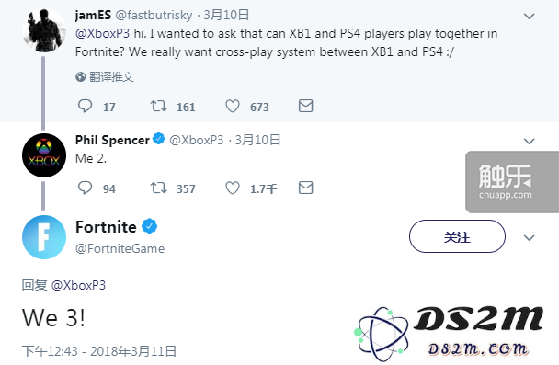Expand options chevron on Phil Spencer's tweet
559x365 pixels.
(529, 142)
